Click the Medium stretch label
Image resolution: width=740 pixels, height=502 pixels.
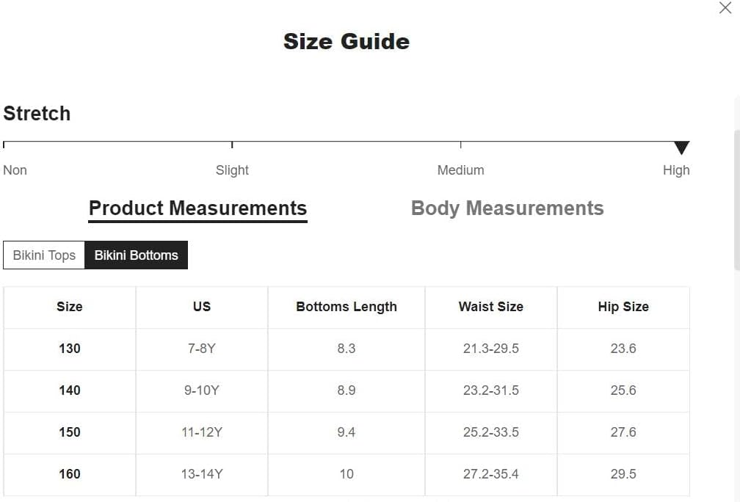[x=460, y=170]
